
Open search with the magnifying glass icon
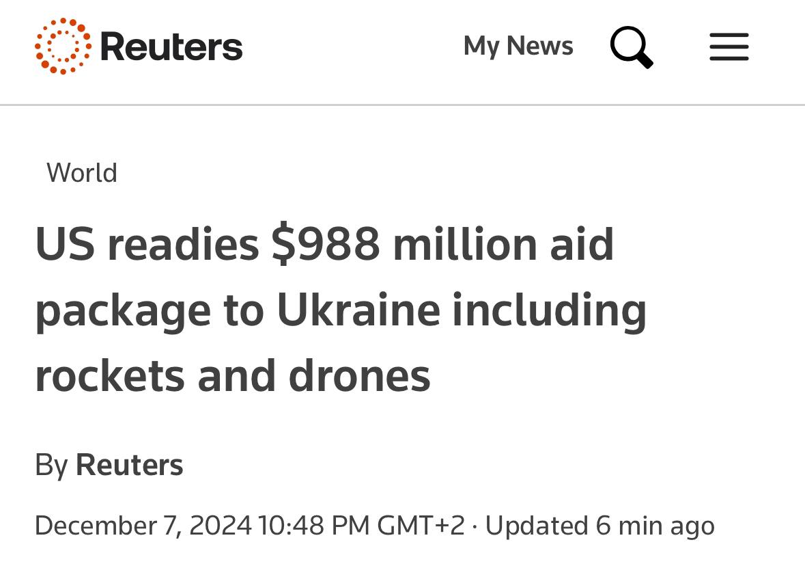pos(631,47)
